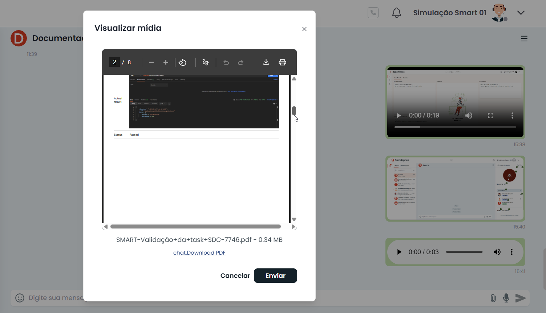Download the PDF from viewer toolbar
546x313 pixels.
point(266,62)
